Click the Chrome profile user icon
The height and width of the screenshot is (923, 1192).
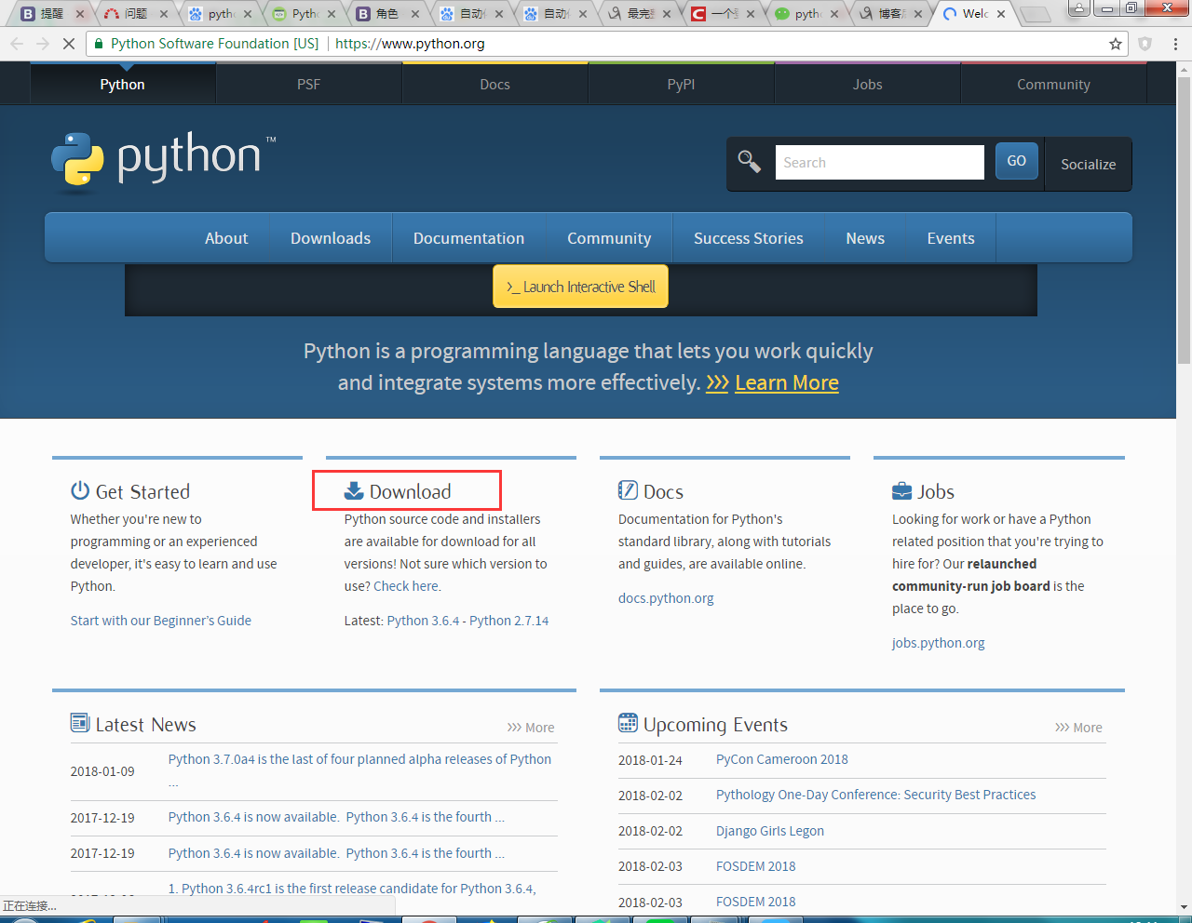[x=1079, y=8]
